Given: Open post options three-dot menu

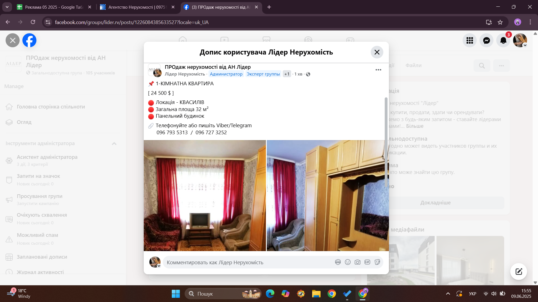Looking at the screenshot, I should pos(378,70).
